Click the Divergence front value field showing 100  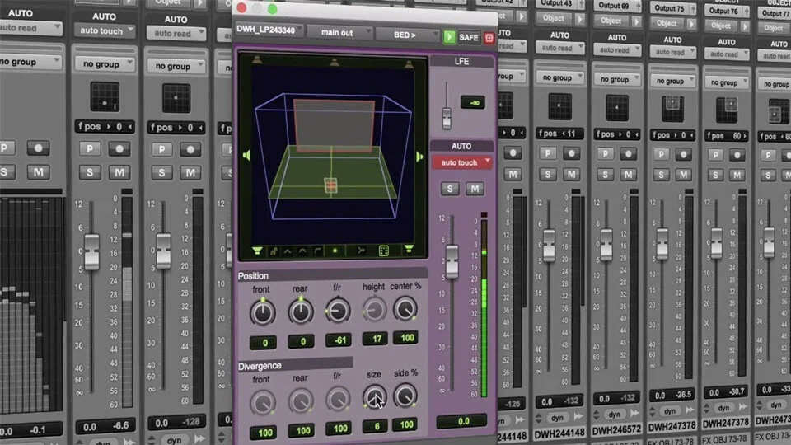click(264, 433)
